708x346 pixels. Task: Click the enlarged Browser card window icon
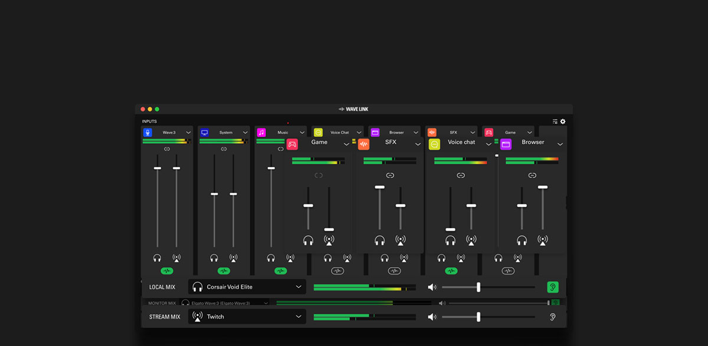pos(506,144)
